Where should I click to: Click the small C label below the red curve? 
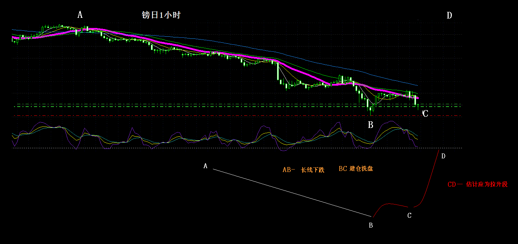409,215
